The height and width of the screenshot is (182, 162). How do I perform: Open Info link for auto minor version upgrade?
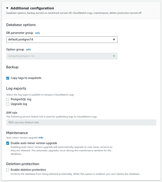coord(41,138)
